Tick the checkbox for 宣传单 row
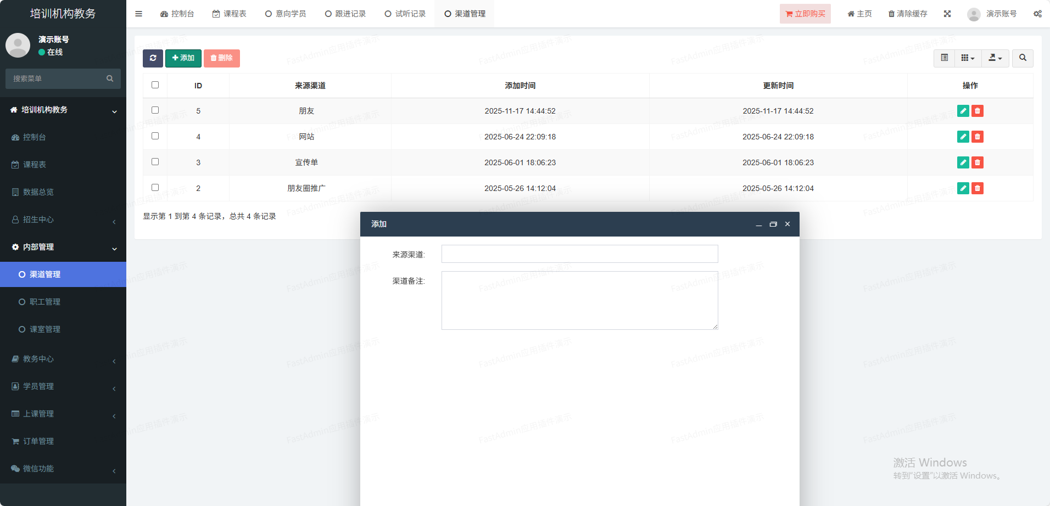This screenshot has width=1050, height=506. 155,162
